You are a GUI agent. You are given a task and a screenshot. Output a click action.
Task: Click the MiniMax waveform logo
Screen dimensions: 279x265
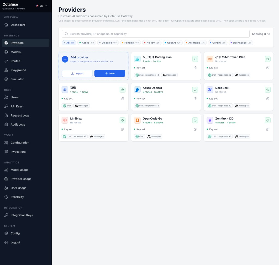pos(65,120)
